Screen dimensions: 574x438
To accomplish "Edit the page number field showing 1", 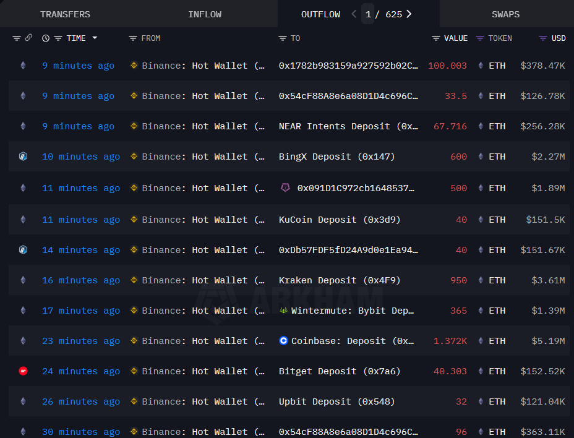I will 368,14.
